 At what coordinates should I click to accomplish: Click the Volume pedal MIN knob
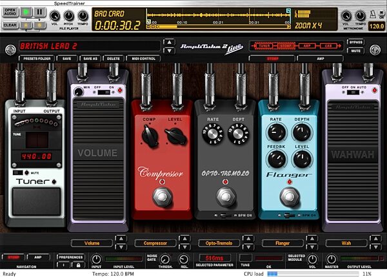[x=79, y=92]
